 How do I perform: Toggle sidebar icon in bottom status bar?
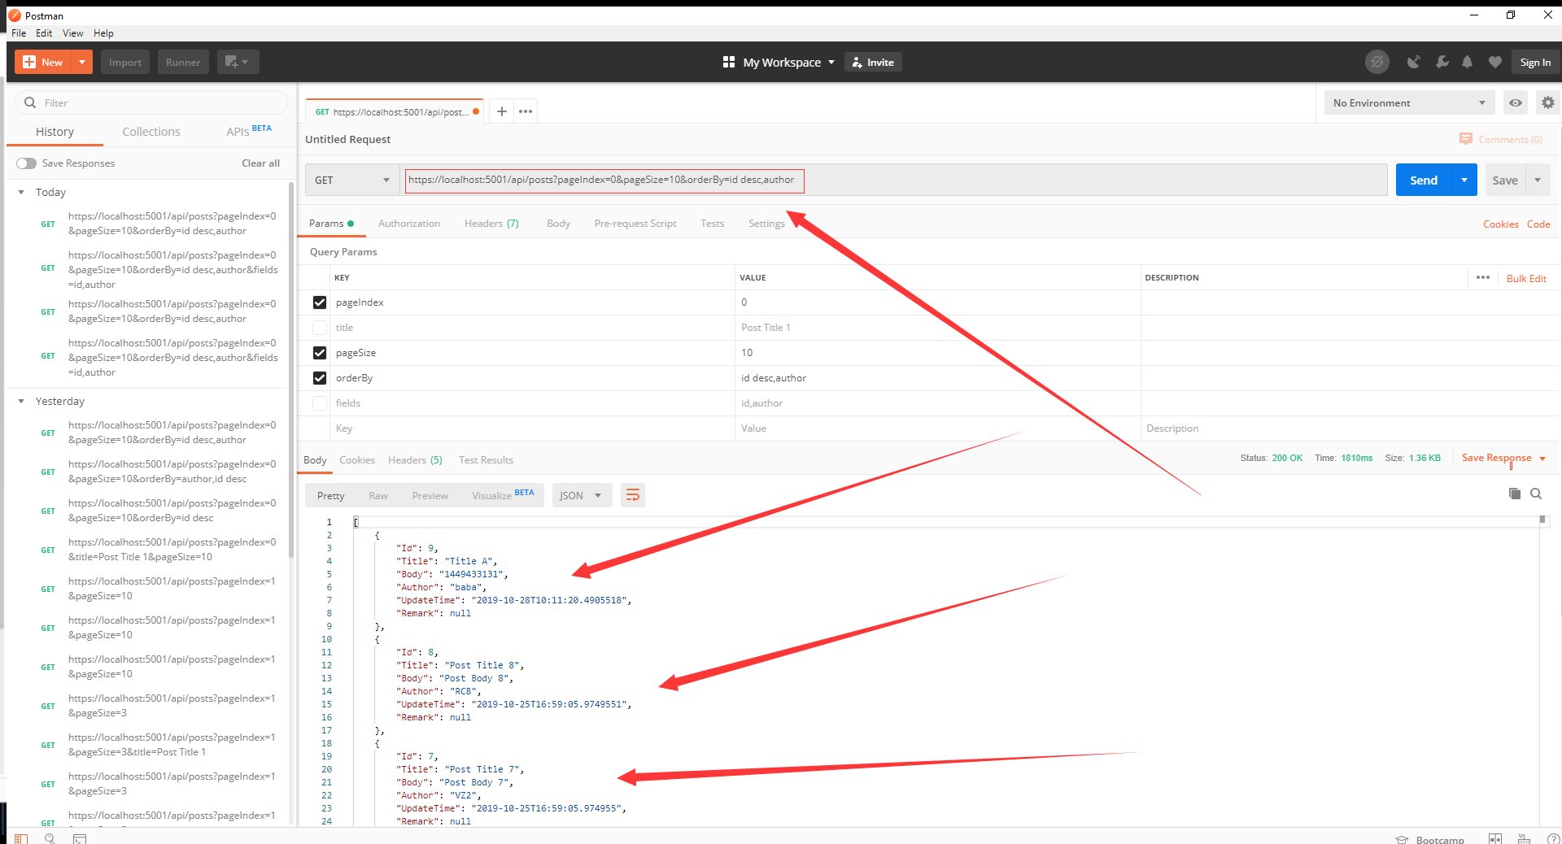21,838
